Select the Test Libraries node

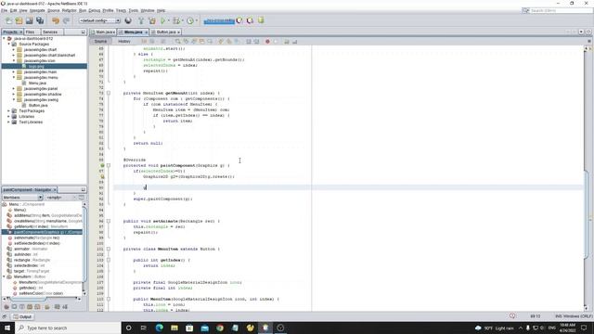click(31, 122)
